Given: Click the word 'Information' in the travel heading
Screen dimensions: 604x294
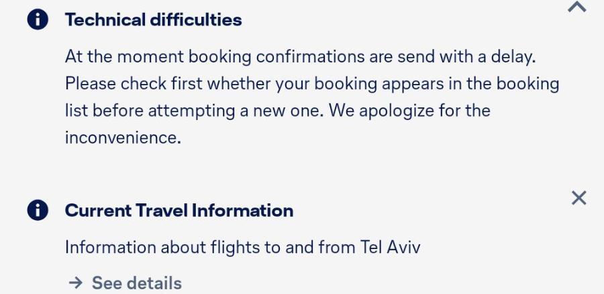Looking at the screenshot, I should [243, 211].
